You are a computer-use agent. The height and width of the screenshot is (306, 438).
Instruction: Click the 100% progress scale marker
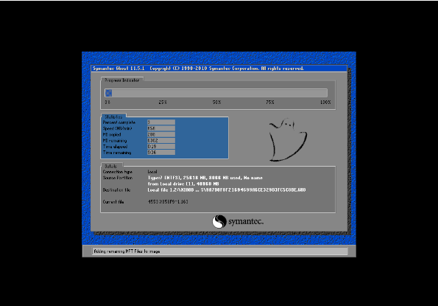coord(325,102)
